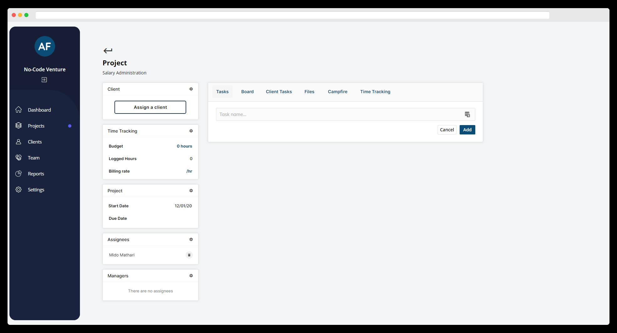Open Reports from the sidebar
The height and width of the screenshot is (333, 617).
36,174
